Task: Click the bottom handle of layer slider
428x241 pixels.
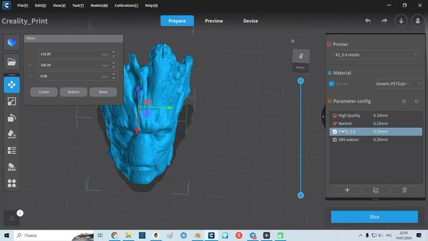Action: pyautogui.click(x=300, y=195)
